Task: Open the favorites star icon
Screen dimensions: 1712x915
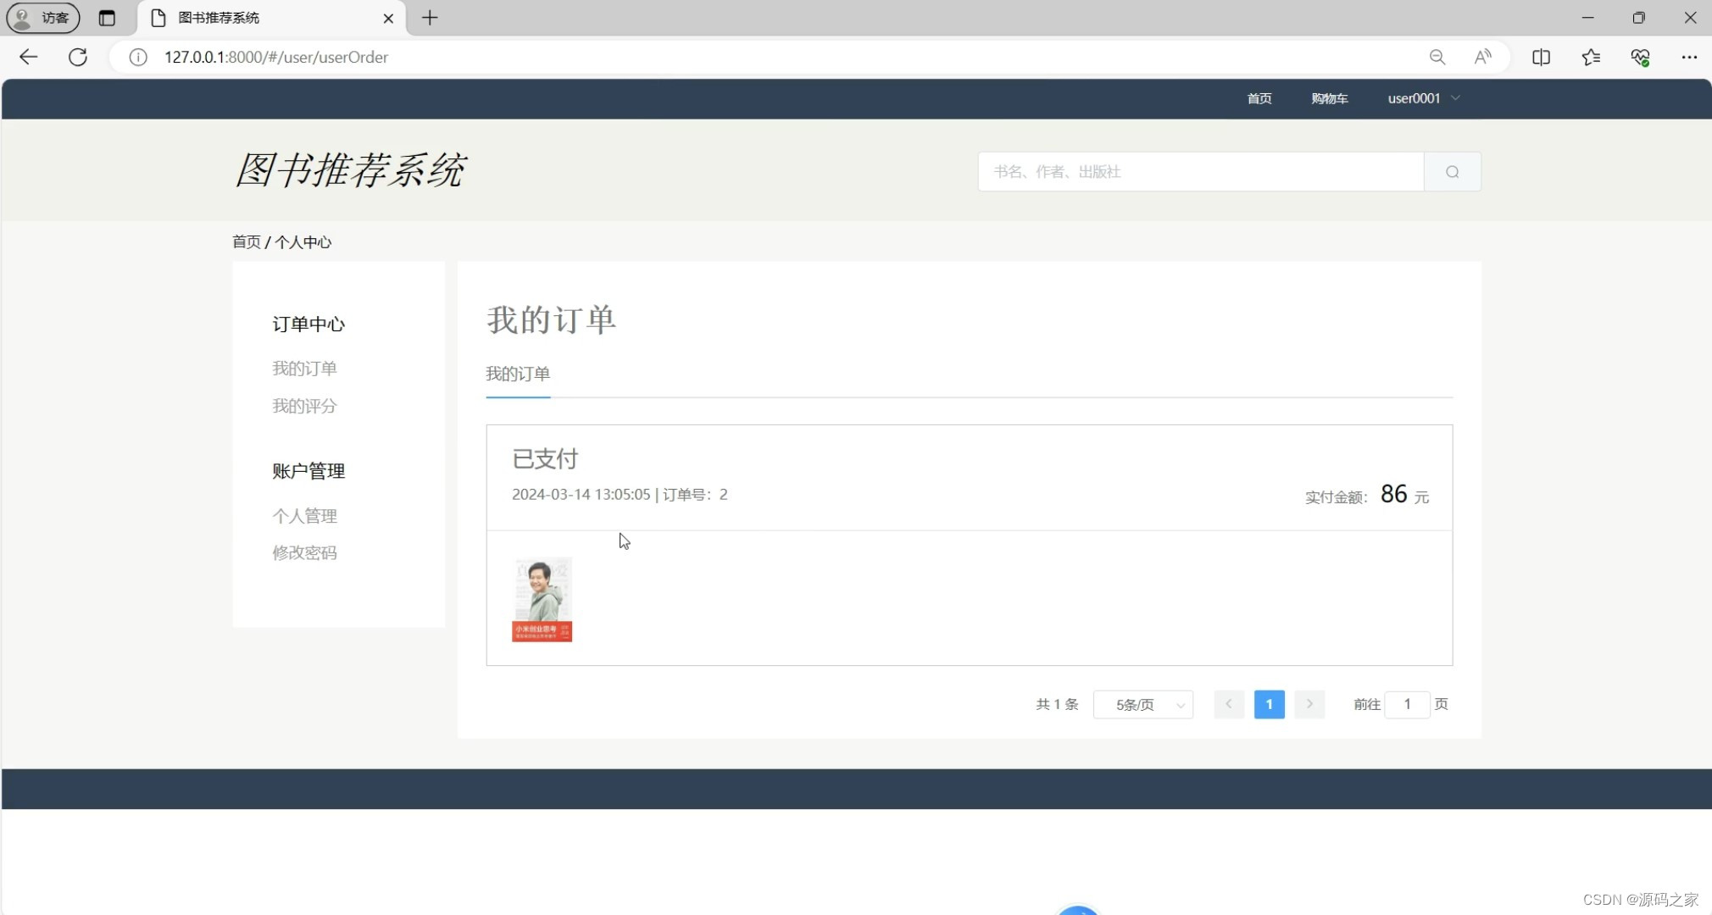Action: [1591, 57]
